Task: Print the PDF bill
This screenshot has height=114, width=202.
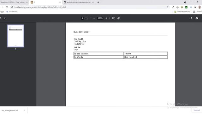Action: tap(197, 18)
